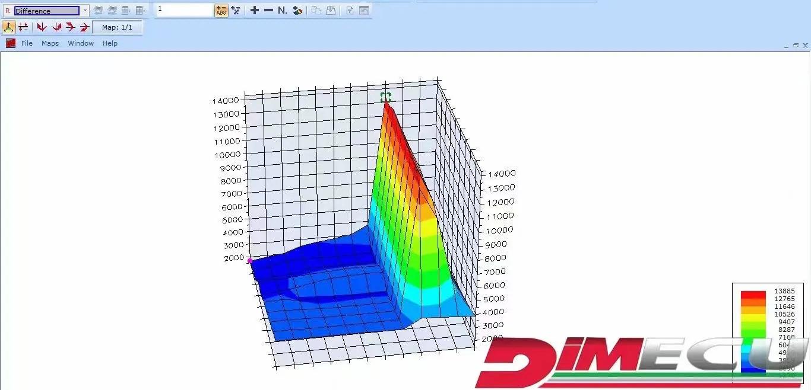Click the 2000 label on the left axis
This screenshot has height=390, width=811.
pyautogui.click(x=233, y=258)
